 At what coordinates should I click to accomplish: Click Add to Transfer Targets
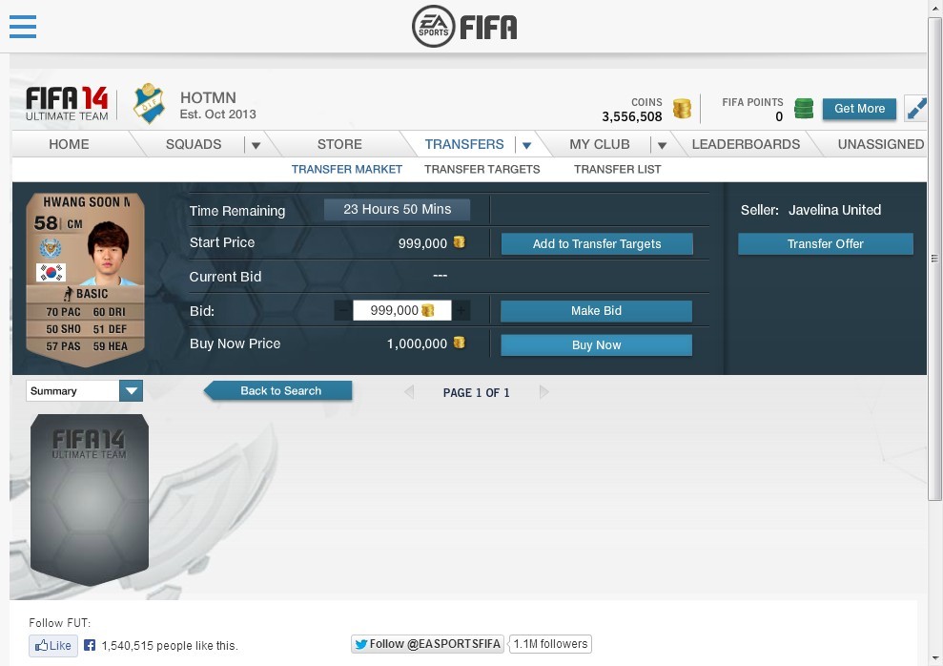point(597,243)
